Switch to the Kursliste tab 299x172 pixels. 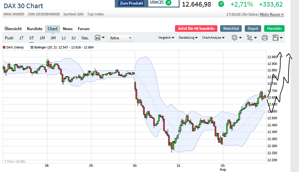[x=35, y=29]
